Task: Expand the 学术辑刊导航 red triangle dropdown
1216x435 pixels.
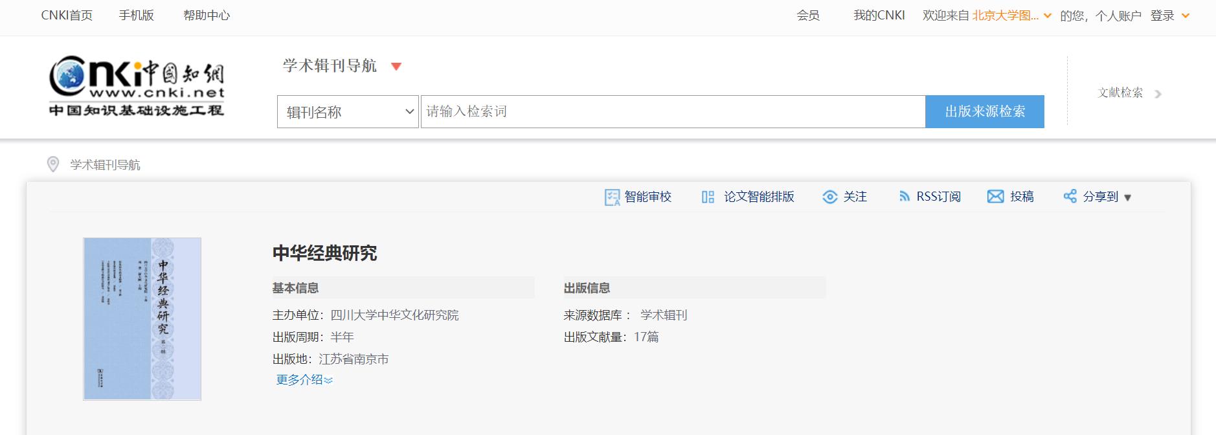Action: coord(396,66)
